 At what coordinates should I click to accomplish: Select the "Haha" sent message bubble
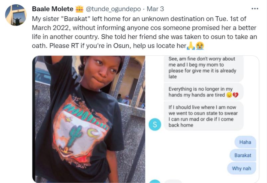(245, 142)
